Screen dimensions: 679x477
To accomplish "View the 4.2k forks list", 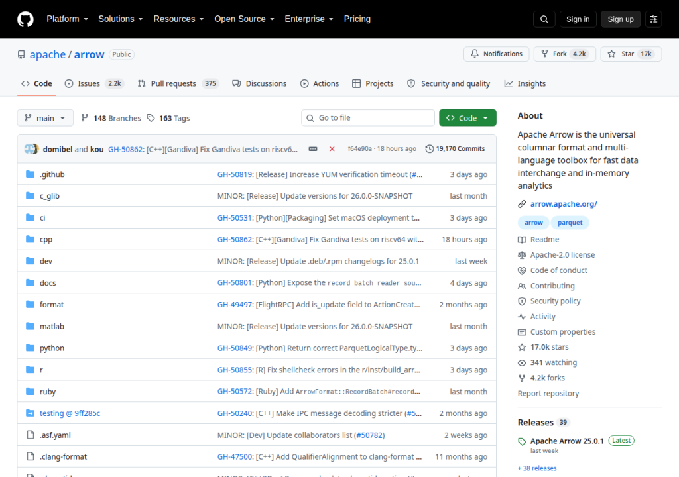I will [541, 378].
